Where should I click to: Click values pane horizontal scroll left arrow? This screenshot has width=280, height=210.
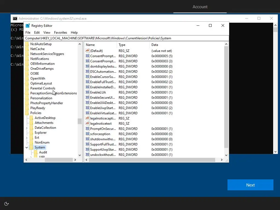click(86, 160)
